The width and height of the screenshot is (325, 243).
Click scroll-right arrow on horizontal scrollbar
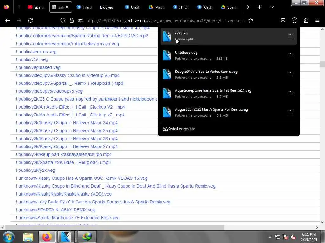317,227
